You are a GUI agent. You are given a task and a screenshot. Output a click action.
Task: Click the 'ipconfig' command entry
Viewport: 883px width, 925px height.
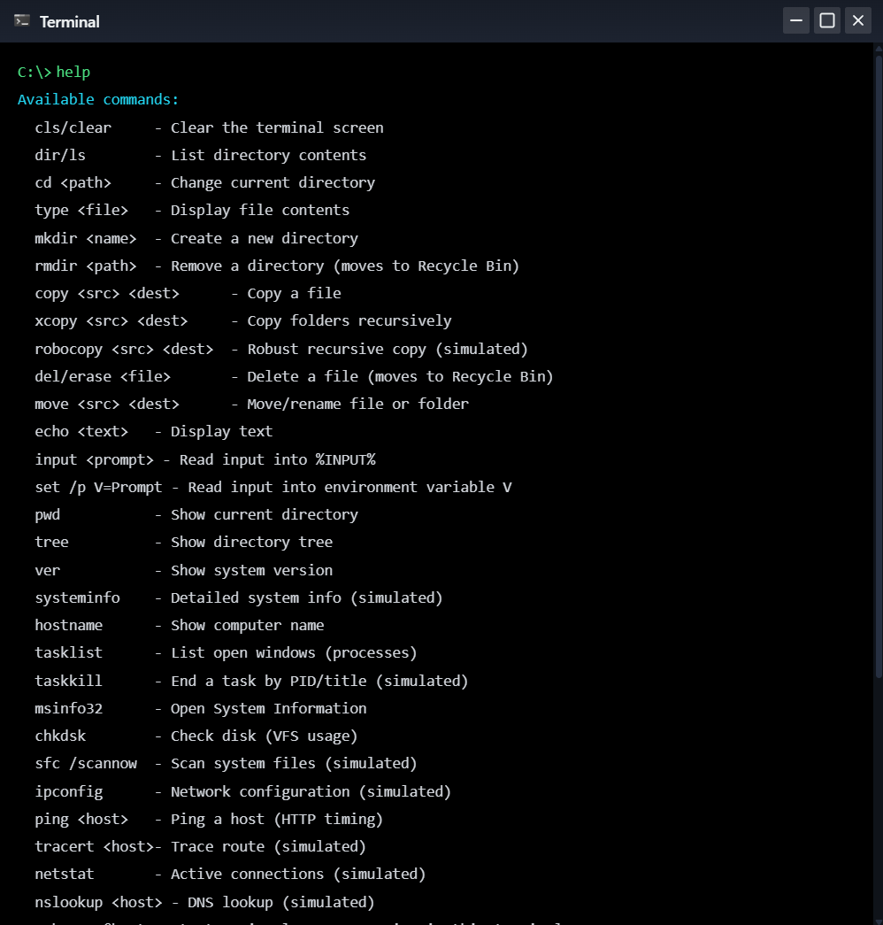click(68, 791)
